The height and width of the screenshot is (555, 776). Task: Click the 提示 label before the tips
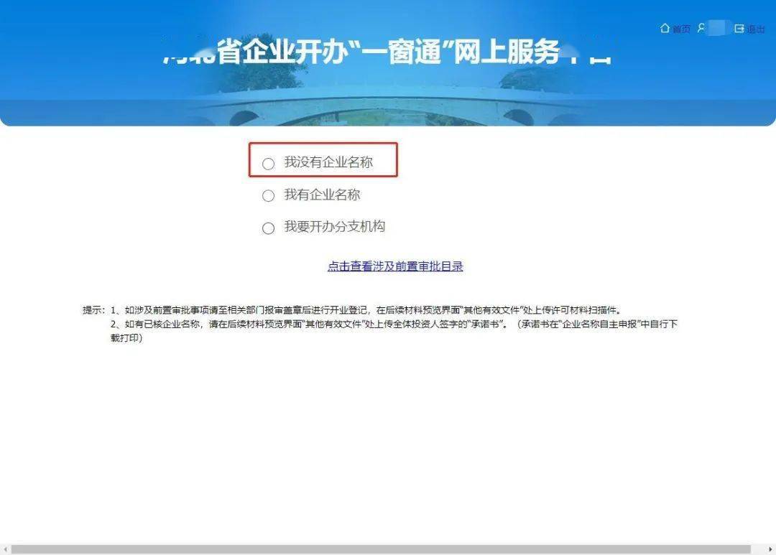coord(93,311)
